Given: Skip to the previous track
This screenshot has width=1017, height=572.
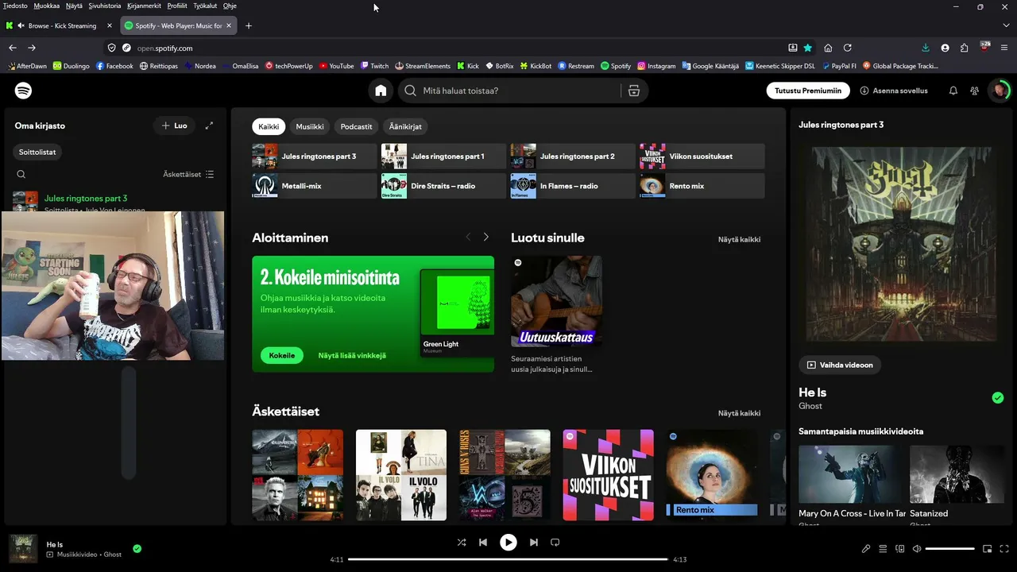Looking at the screenshot, I should tap(483, 543).
